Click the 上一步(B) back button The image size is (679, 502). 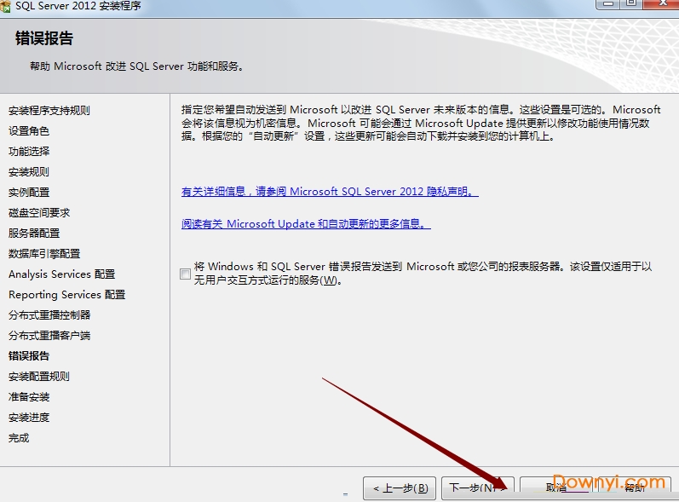400,488
